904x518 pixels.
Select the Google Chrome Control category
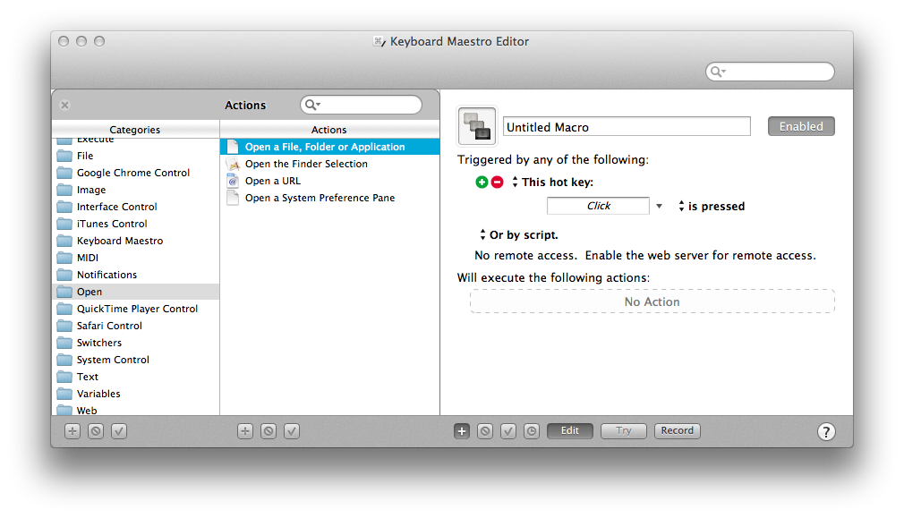[136, 173]
